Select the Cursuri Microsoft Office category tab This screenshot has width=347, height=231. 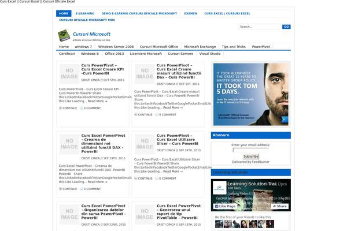[x=159, y=47]
